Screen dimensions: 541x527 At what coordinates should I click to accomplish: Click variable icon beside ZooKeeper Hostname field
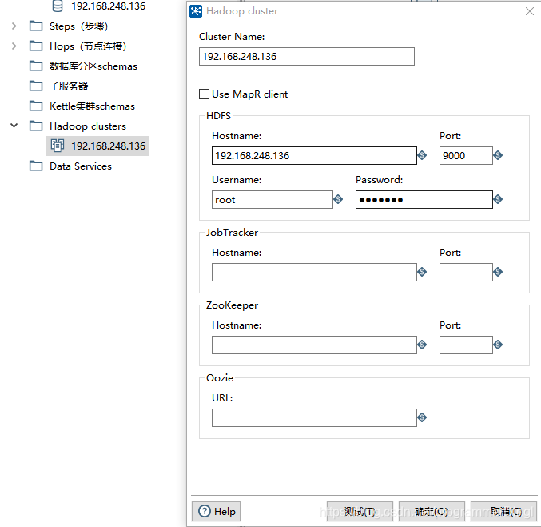coord(422,345)
